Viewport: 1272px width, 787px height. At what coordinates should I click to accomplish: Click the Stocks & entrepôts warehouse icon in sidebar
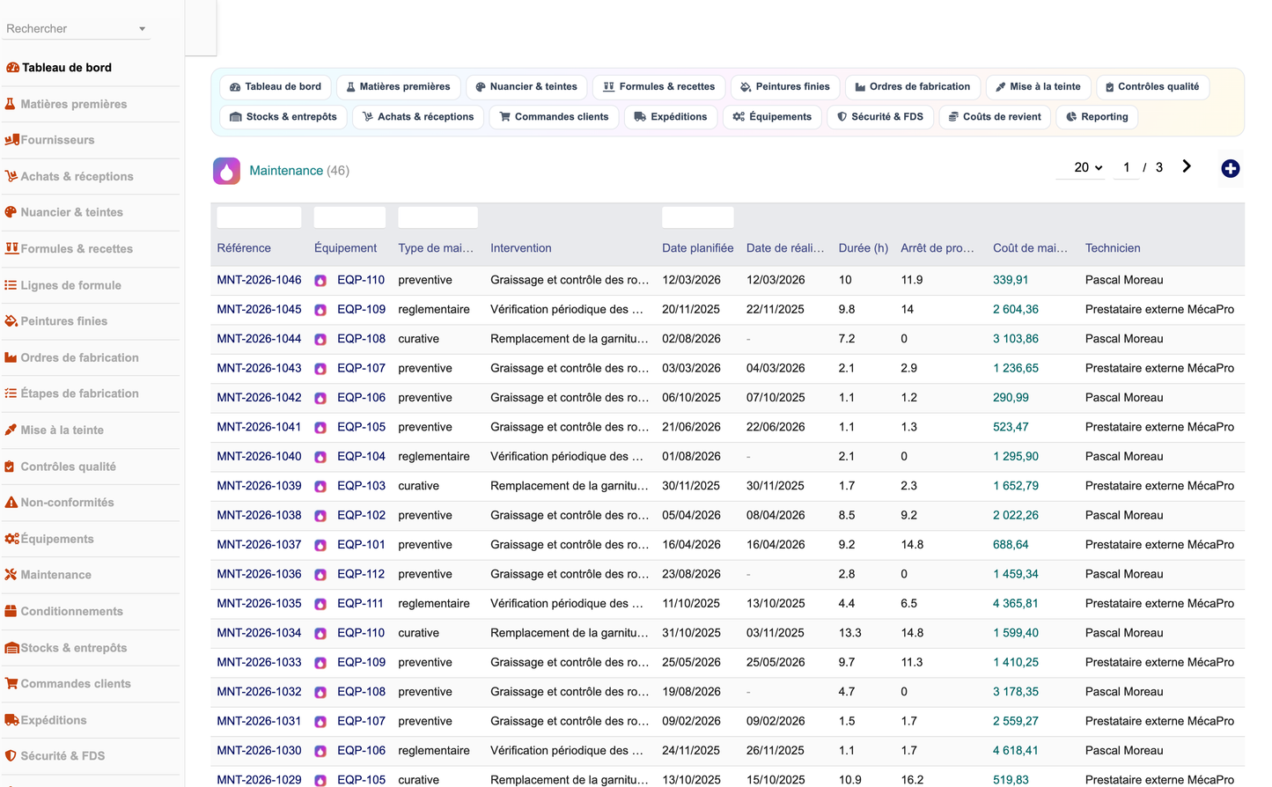point(12,648)
